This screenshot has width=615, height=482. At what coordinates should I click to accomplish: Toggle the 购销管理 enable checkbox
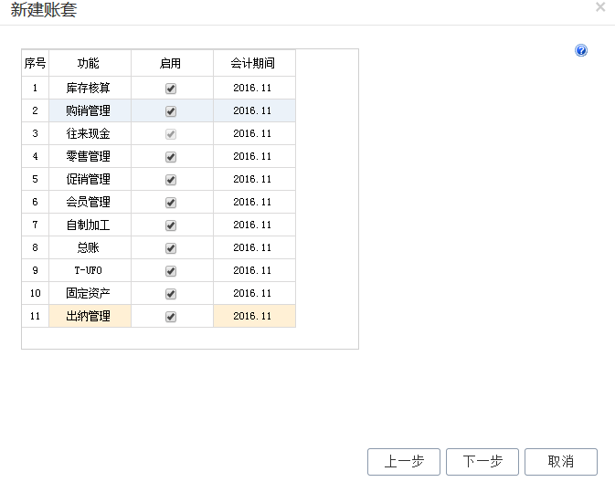coord(171,111)
